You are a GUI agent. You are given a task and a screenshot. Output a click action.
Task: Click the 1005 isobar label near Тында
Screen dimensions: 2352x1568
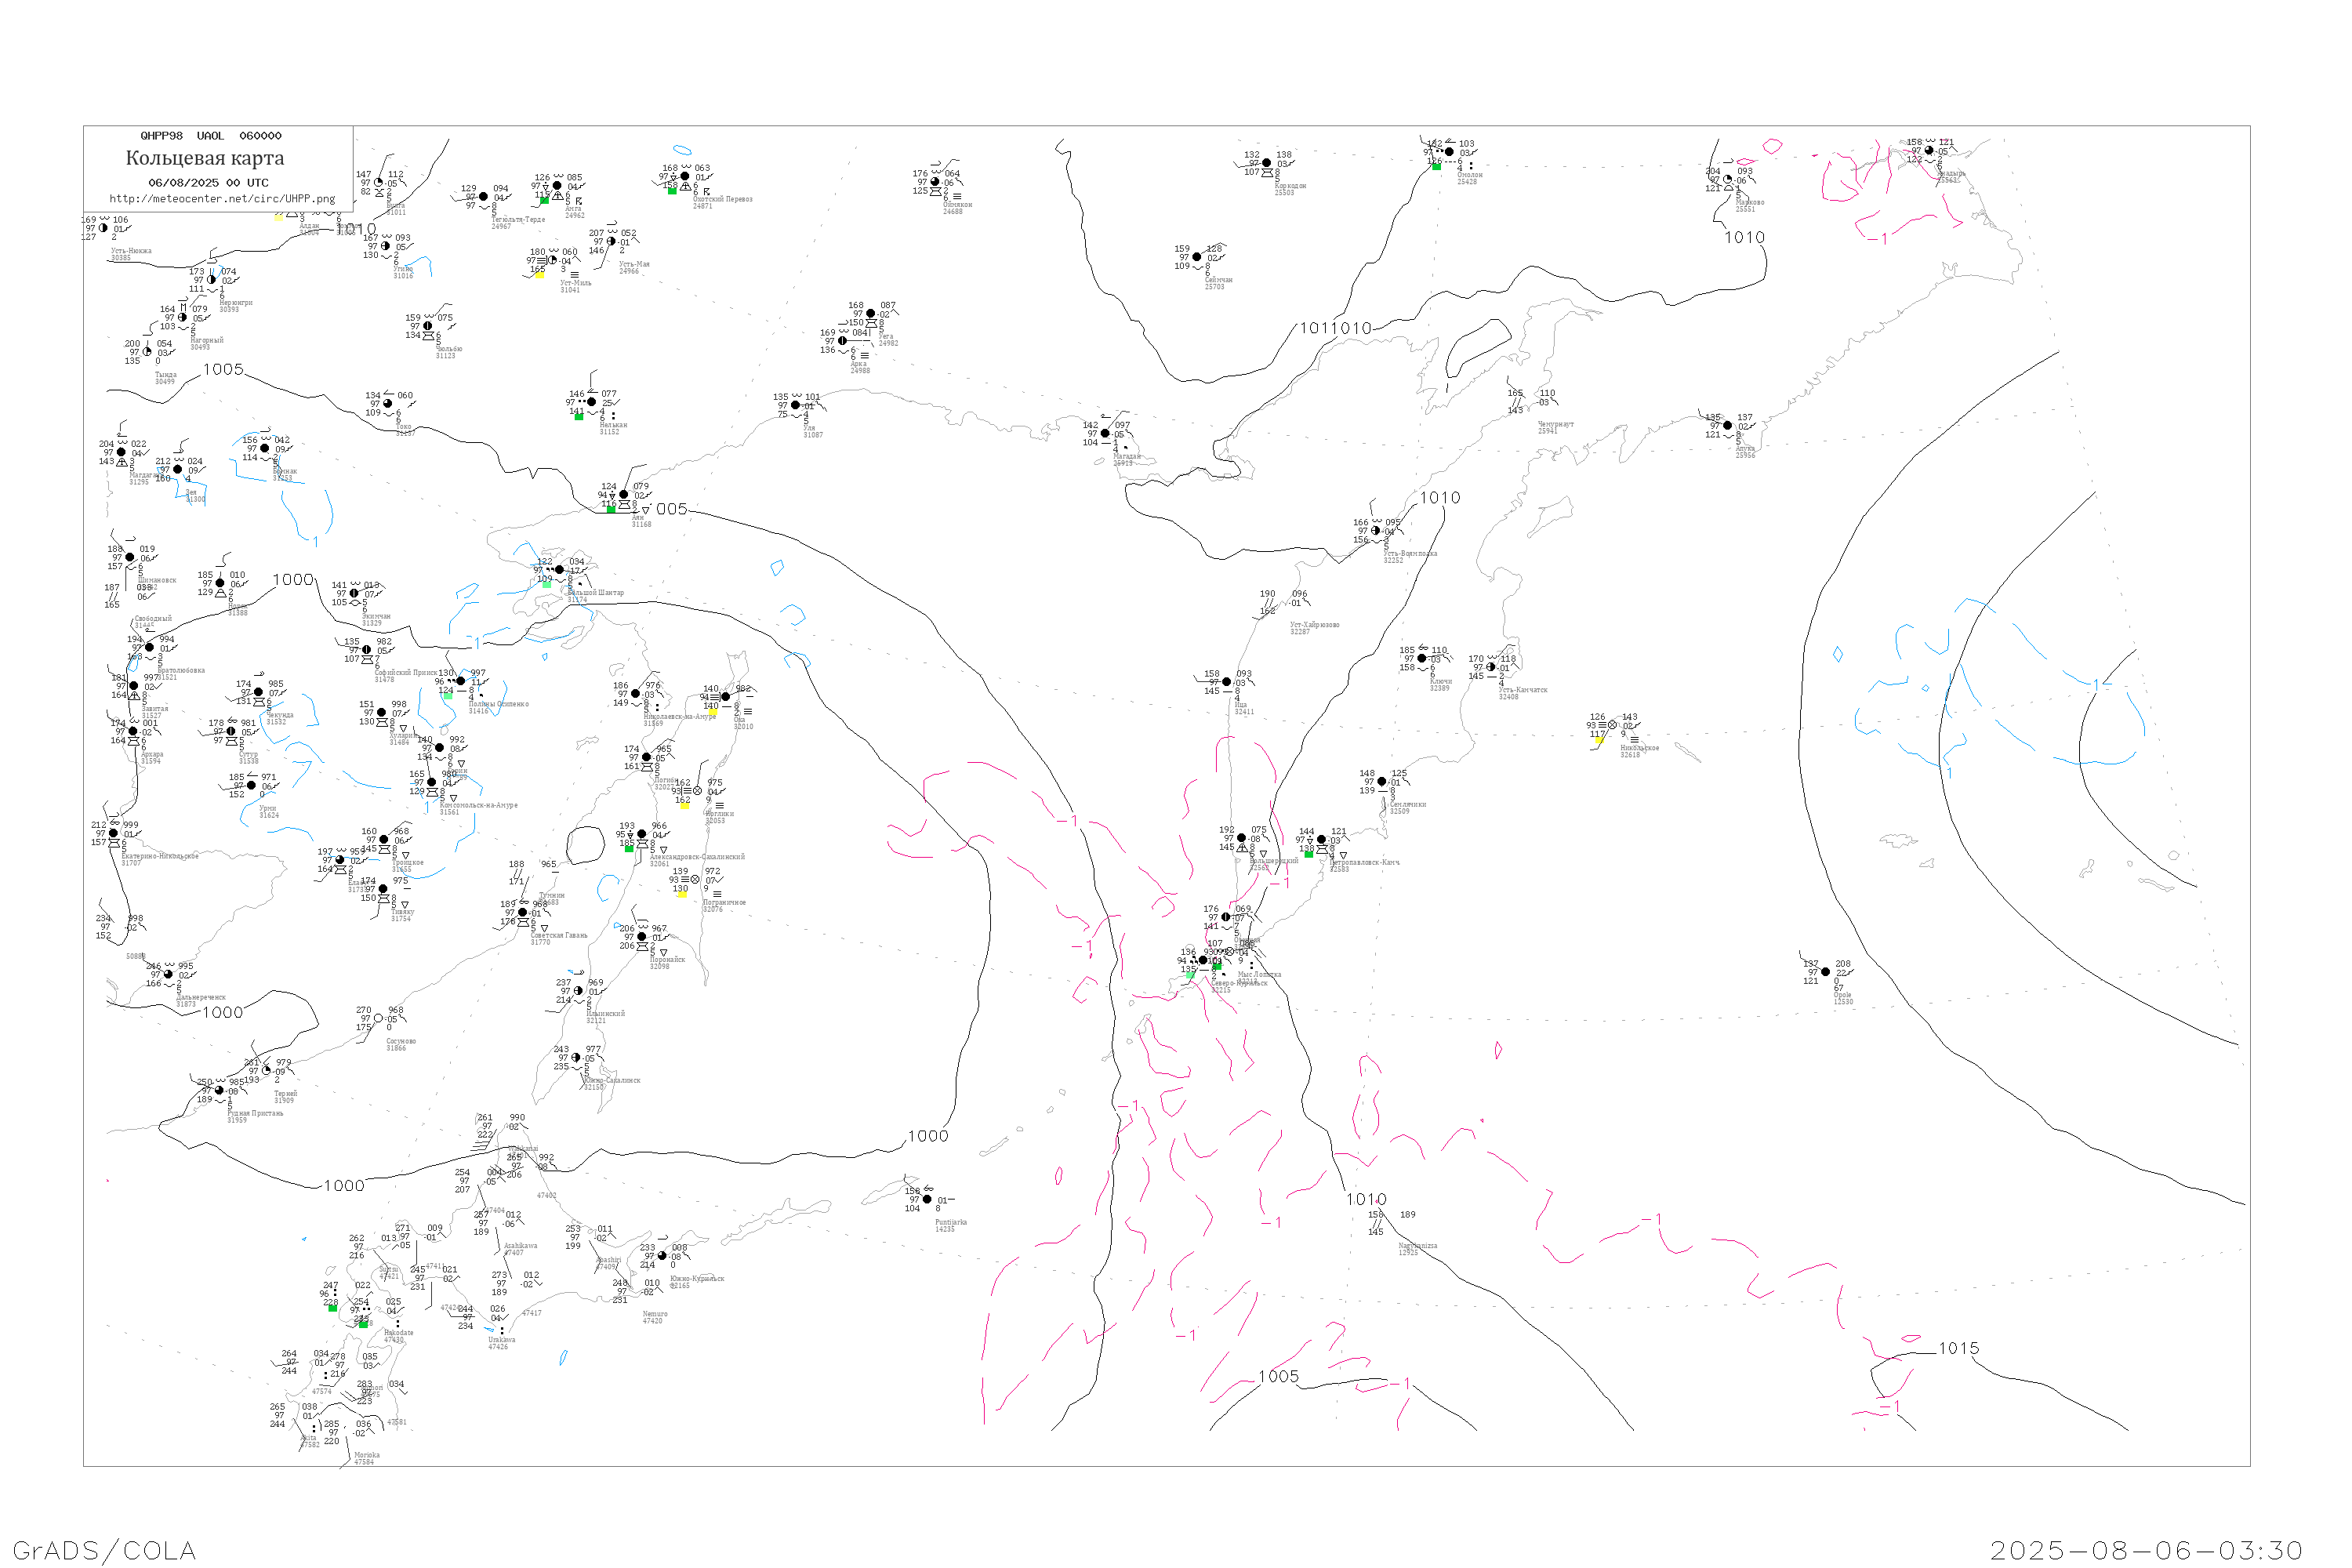tap(223, 370)
